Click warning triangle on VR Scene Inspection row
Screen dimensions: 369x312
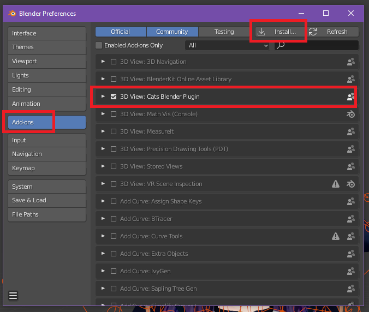pyautogui.click(x=336, y=184)
